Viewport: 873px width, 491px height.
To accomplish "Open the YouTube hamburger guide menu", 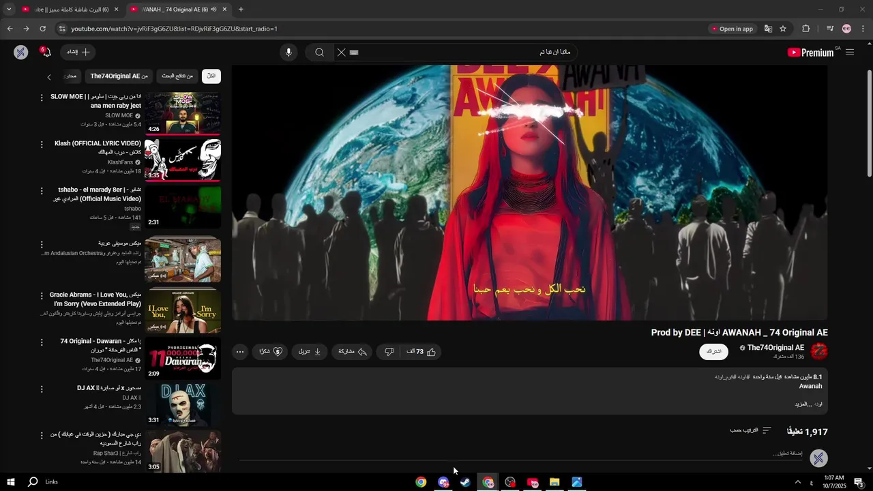I will [850, 53].
